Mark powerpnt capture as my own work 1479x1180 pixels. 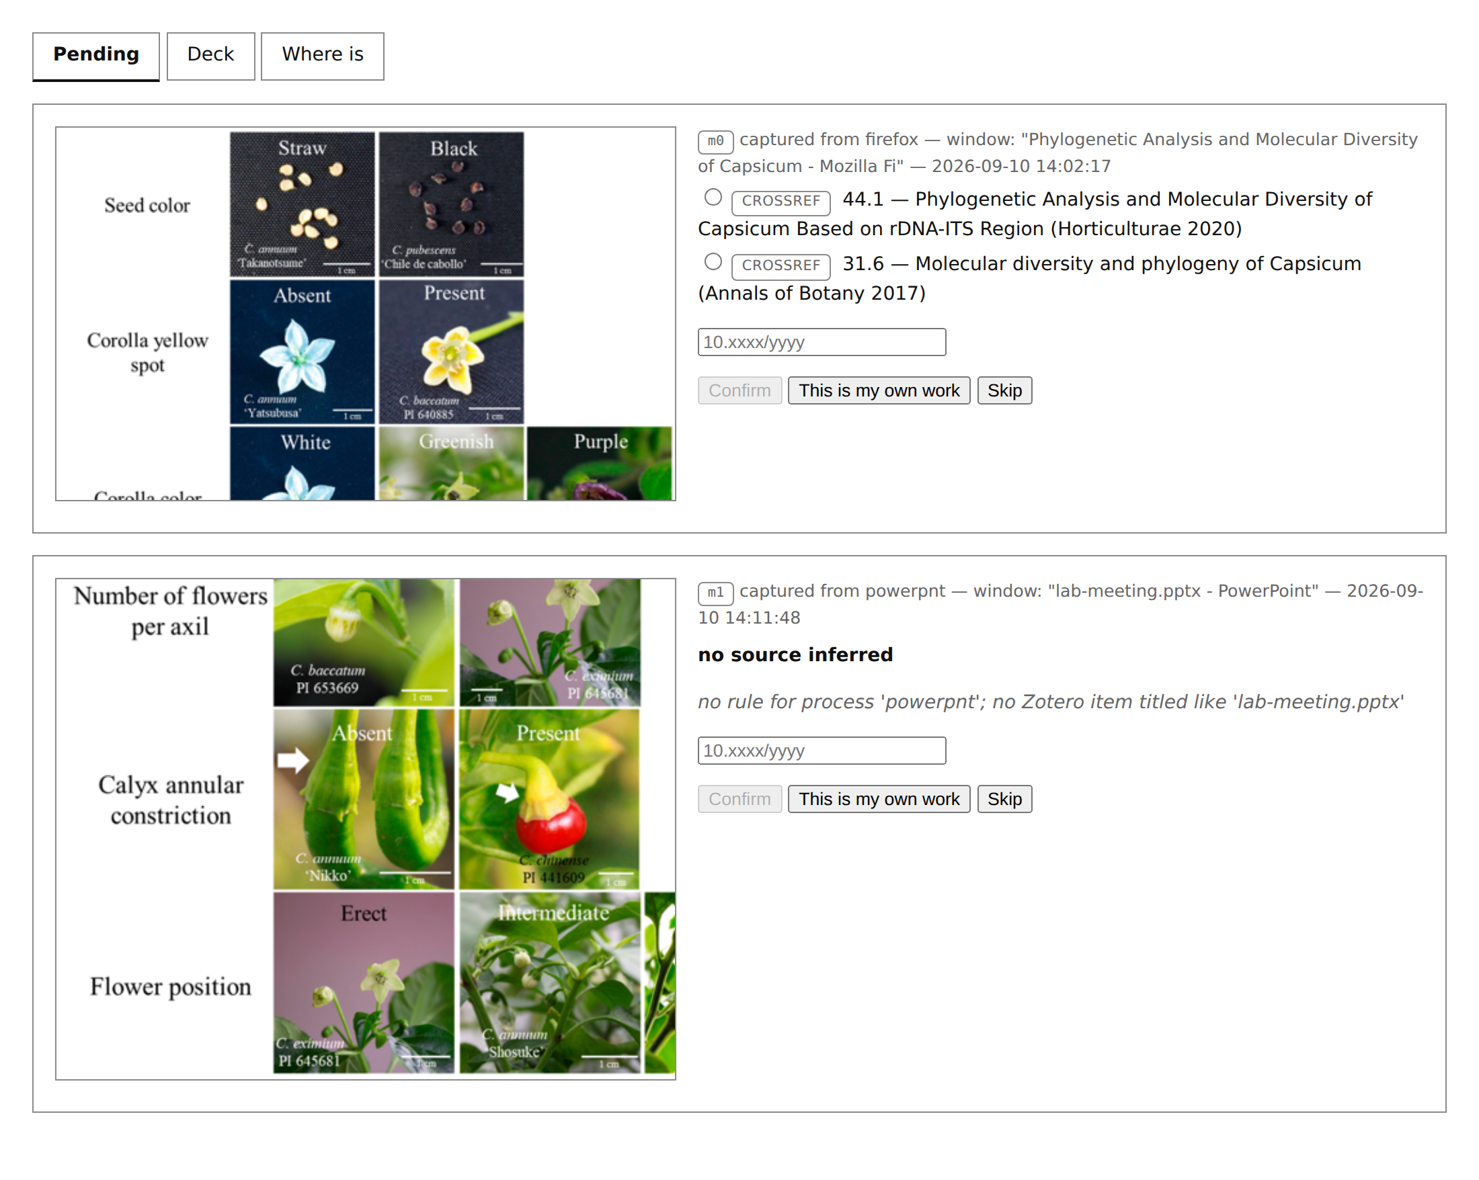click(x=879, y=799)
